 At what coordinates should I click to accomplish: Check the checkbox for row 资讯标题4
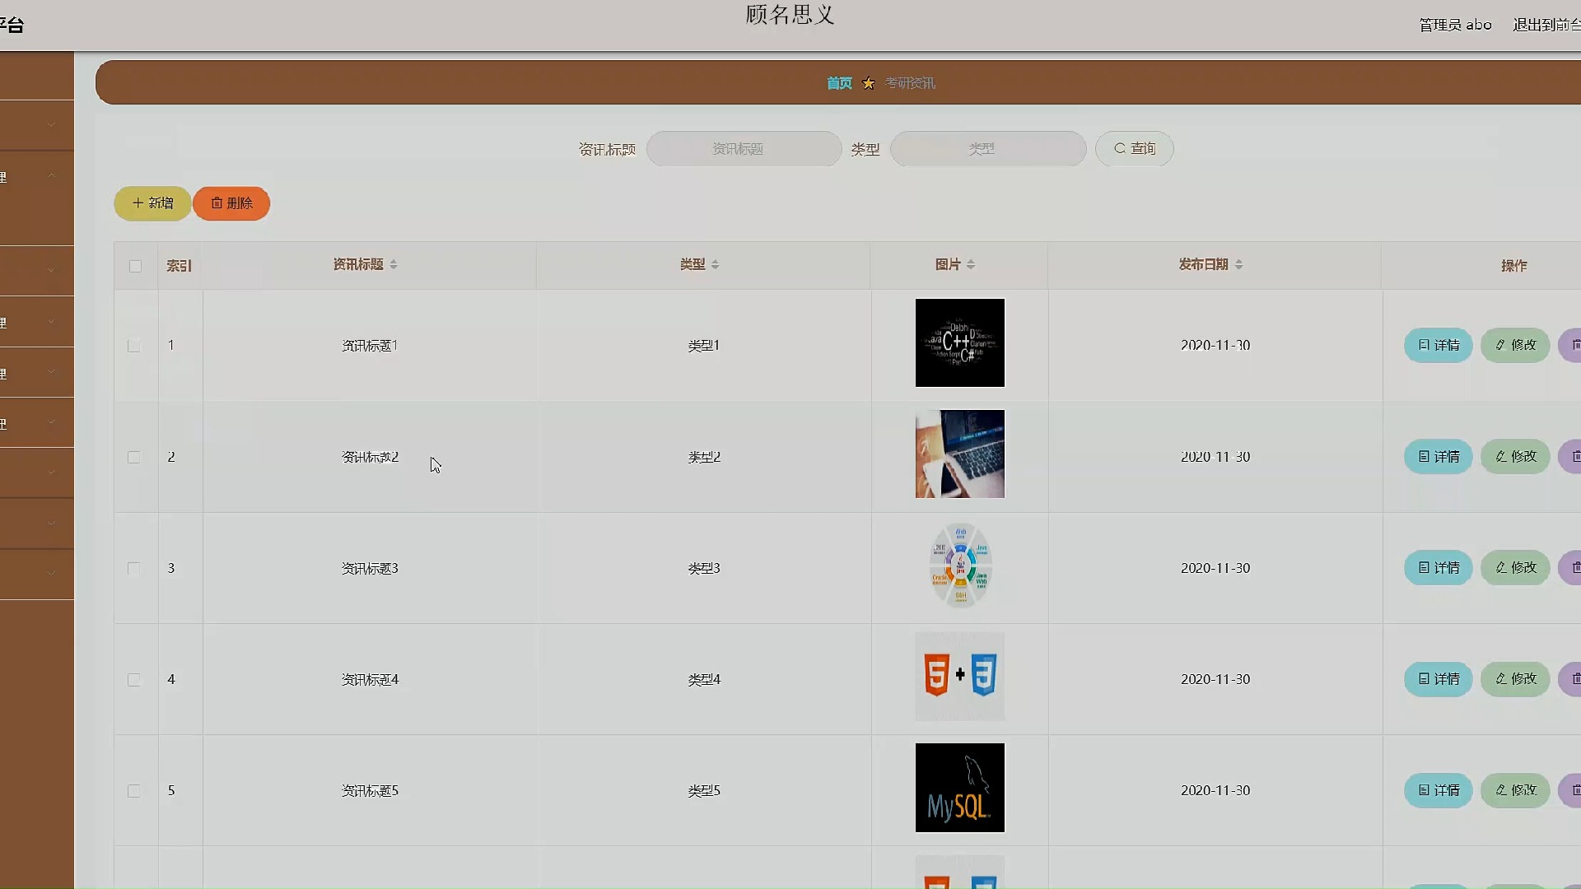point(133,679)
